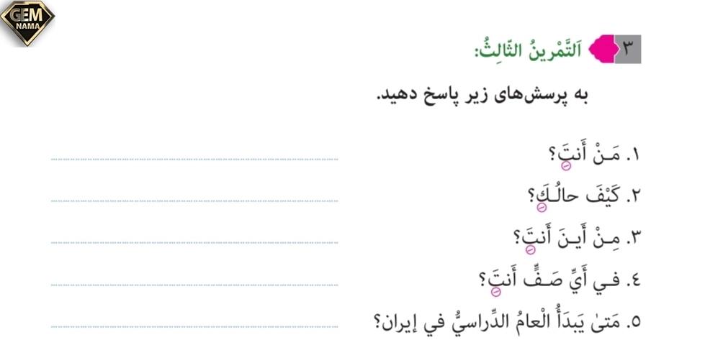Click the gray number ٣ badge
The height and width of the screenshot is (363, 723).
(628, 49)
